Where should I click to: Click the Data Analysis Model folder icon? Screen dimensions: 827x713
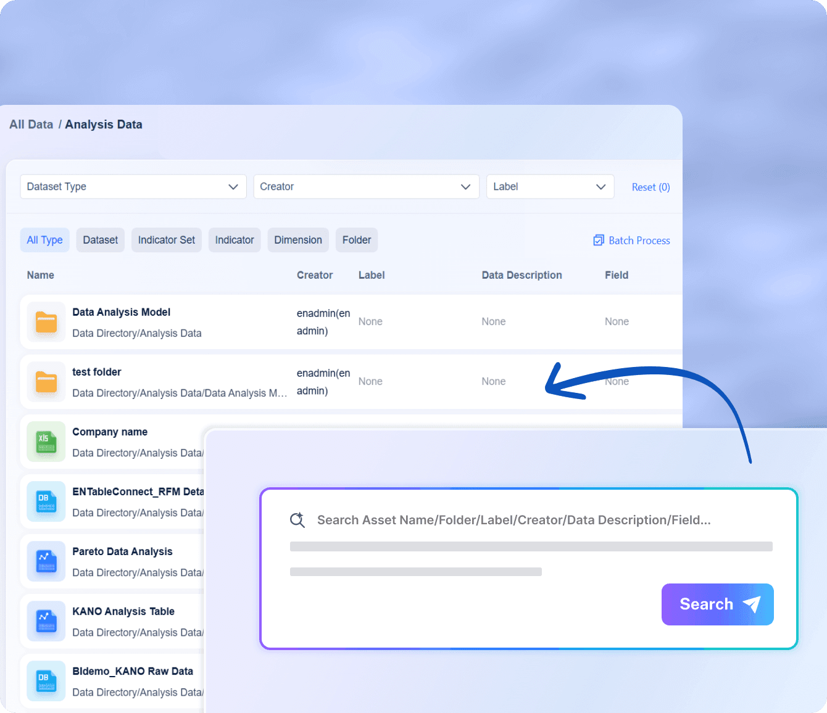[x=46, y=322]
